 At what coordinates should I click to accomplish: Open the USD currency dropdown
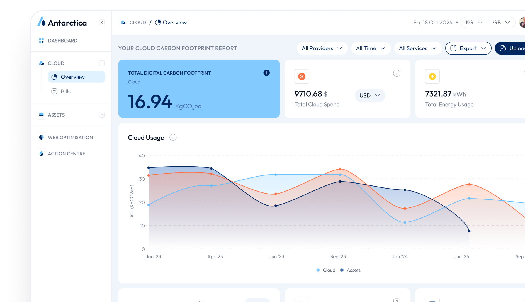370,95
